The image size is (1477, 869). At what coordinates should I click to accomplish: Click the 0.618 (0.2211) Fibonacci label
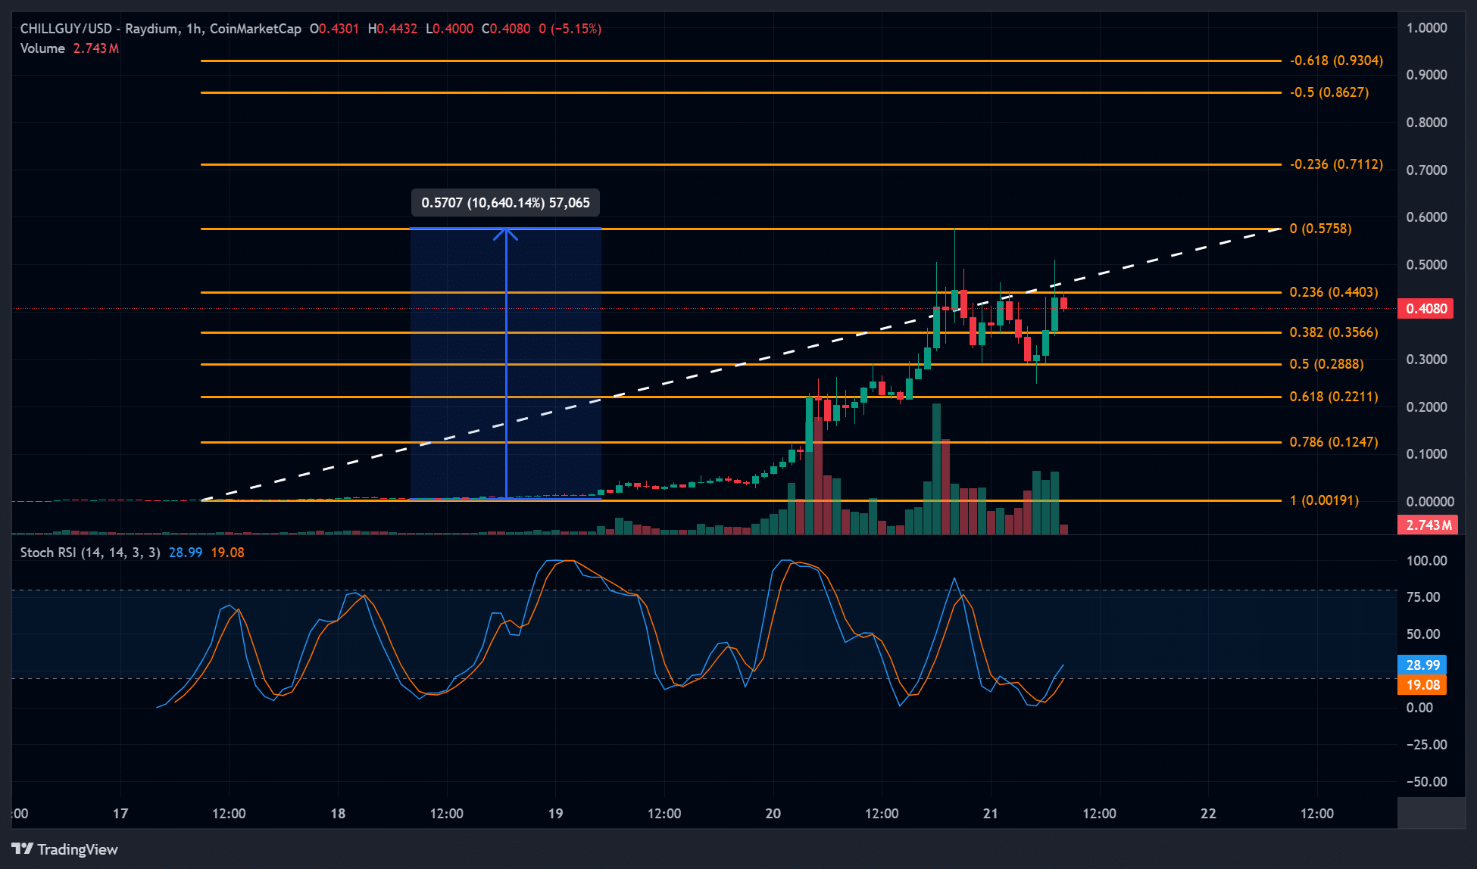coord(1334,397)
